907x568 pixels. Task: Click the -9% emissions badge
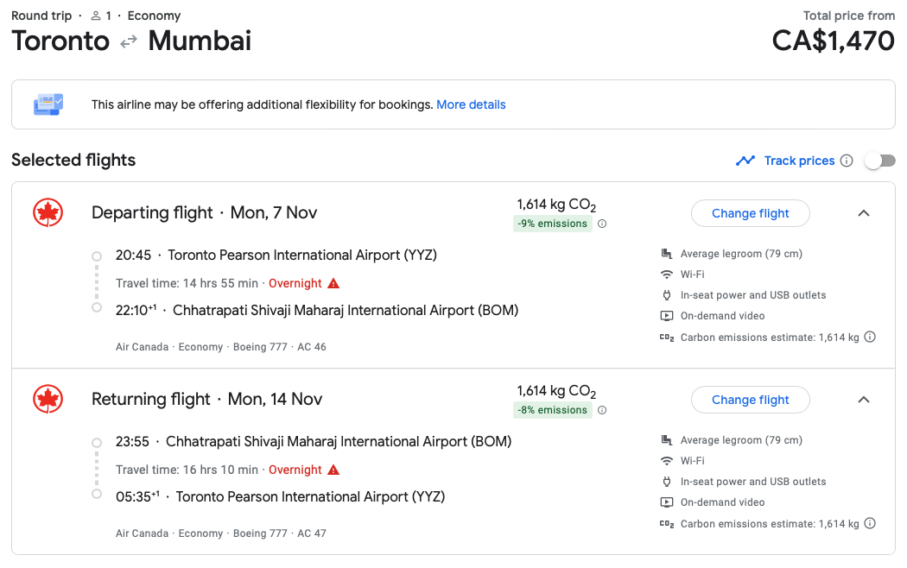point(551,224)
